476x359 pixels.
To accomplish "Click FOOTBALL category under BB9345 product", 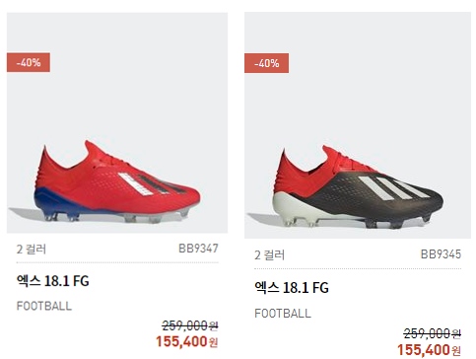I will tap(283, 313).
